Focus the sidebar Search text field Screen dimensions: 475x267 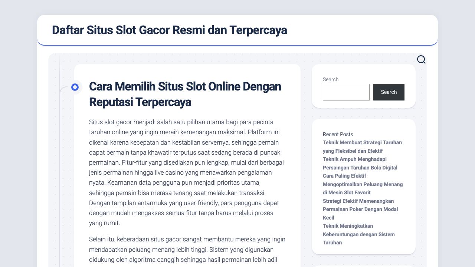[x=346, y=92]
